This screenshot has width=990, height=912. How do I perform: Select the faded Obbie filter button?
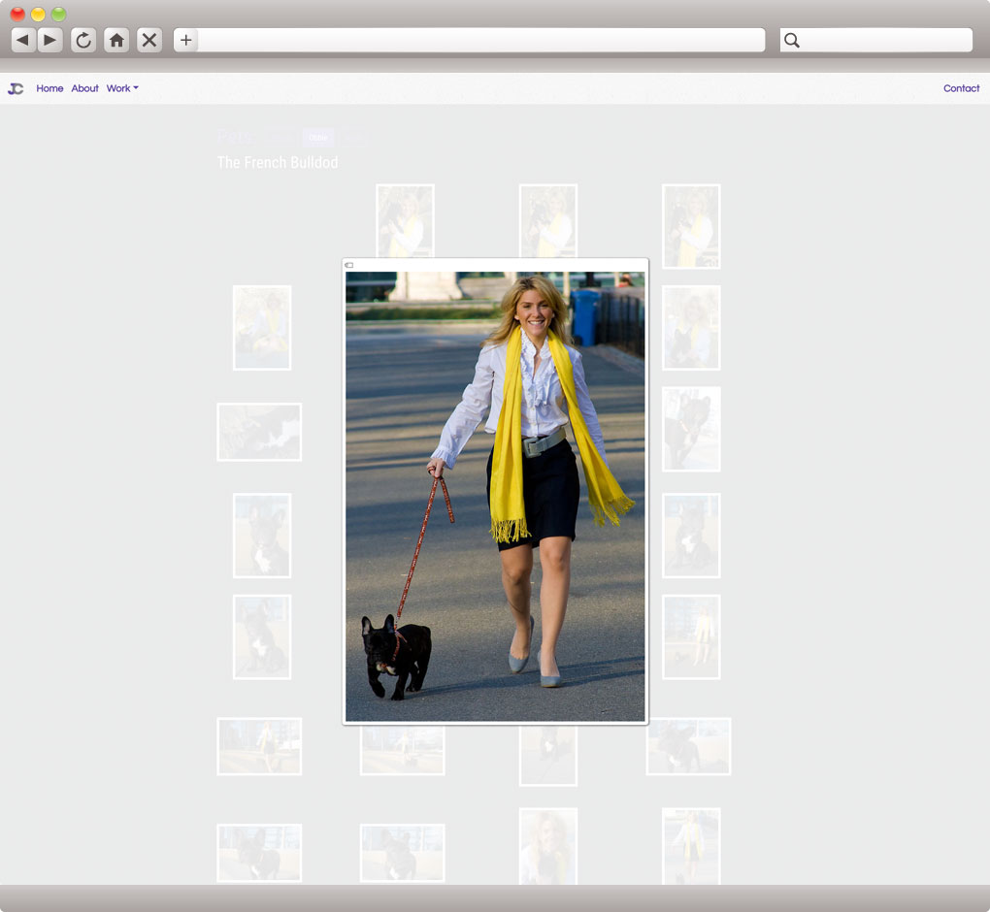(317, 138)
